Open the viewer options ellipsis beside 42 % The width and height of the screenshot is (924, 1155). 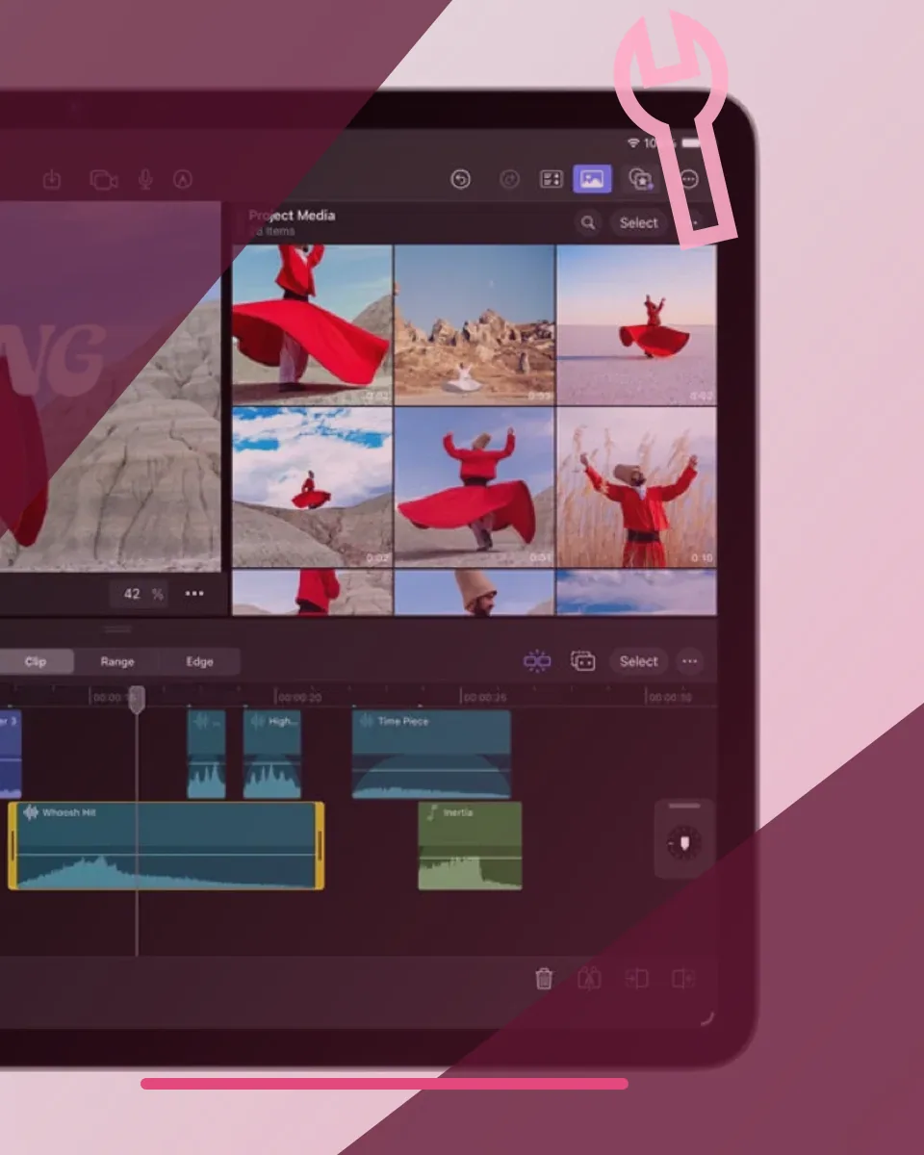(x=194, y=594)
